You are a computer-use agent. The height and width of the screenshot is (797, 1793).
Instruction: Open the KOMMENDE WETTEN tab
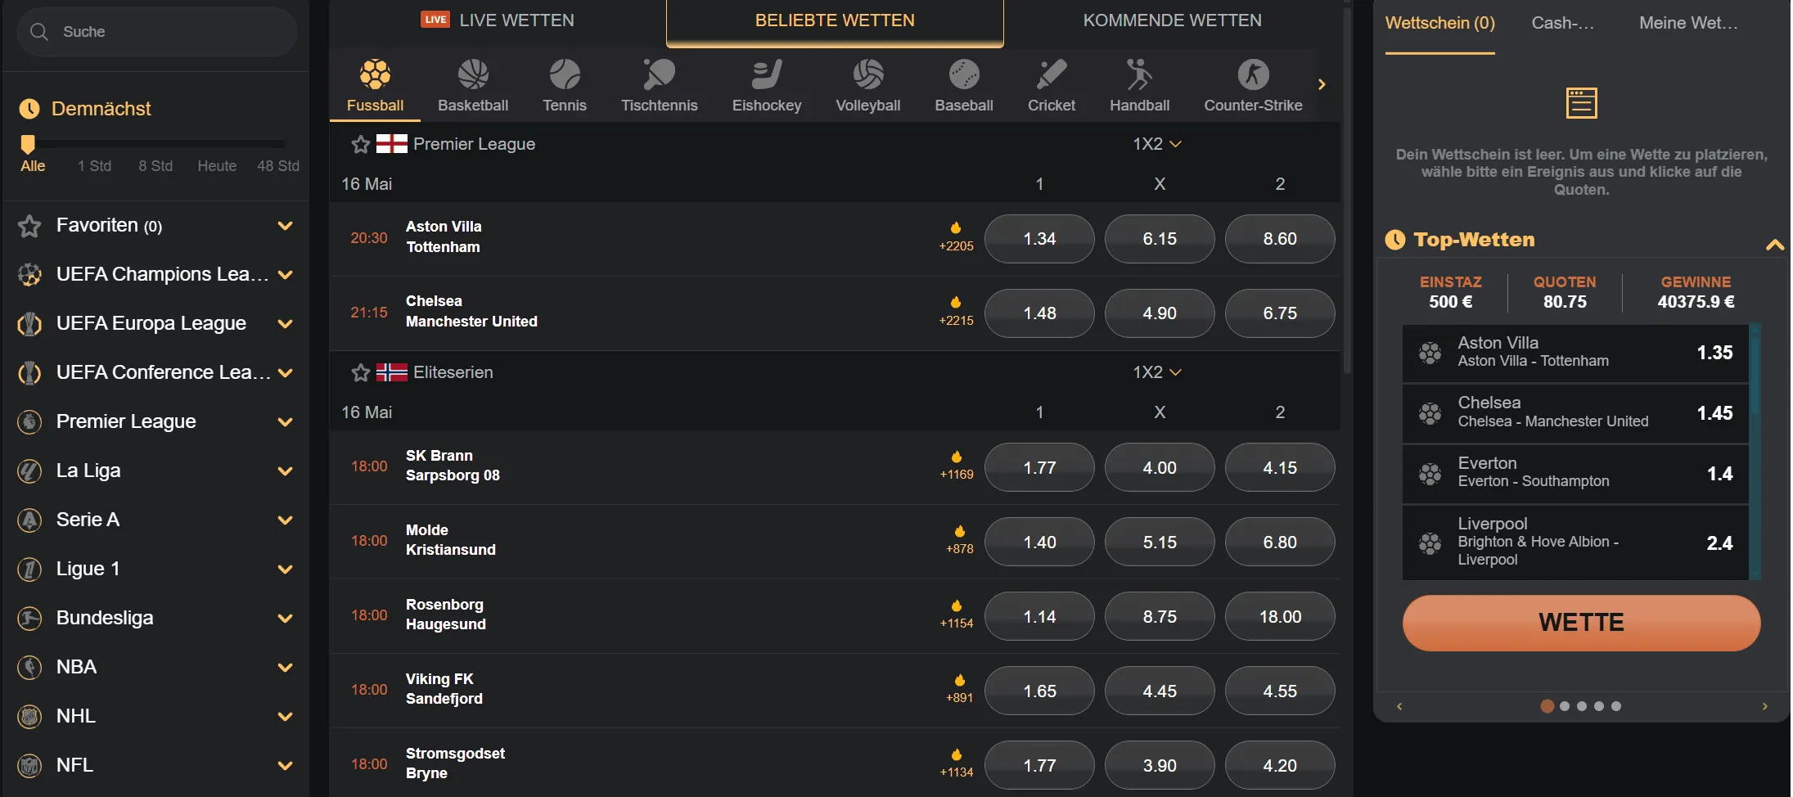pyautogui.click(x=1172, y=20)
